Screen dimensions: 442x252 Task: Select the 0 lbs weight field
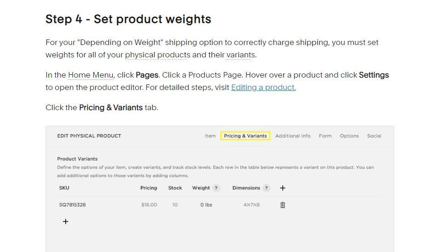[206, 205]
